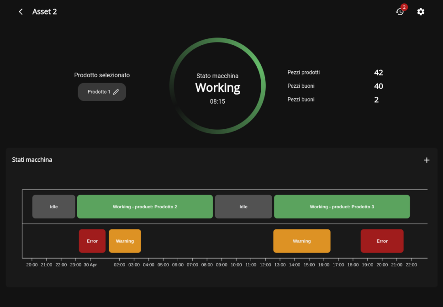This screenshot has height=307, width=443.
Task: Click the Pezzi prodotti label
Action: tap(304, 72)
